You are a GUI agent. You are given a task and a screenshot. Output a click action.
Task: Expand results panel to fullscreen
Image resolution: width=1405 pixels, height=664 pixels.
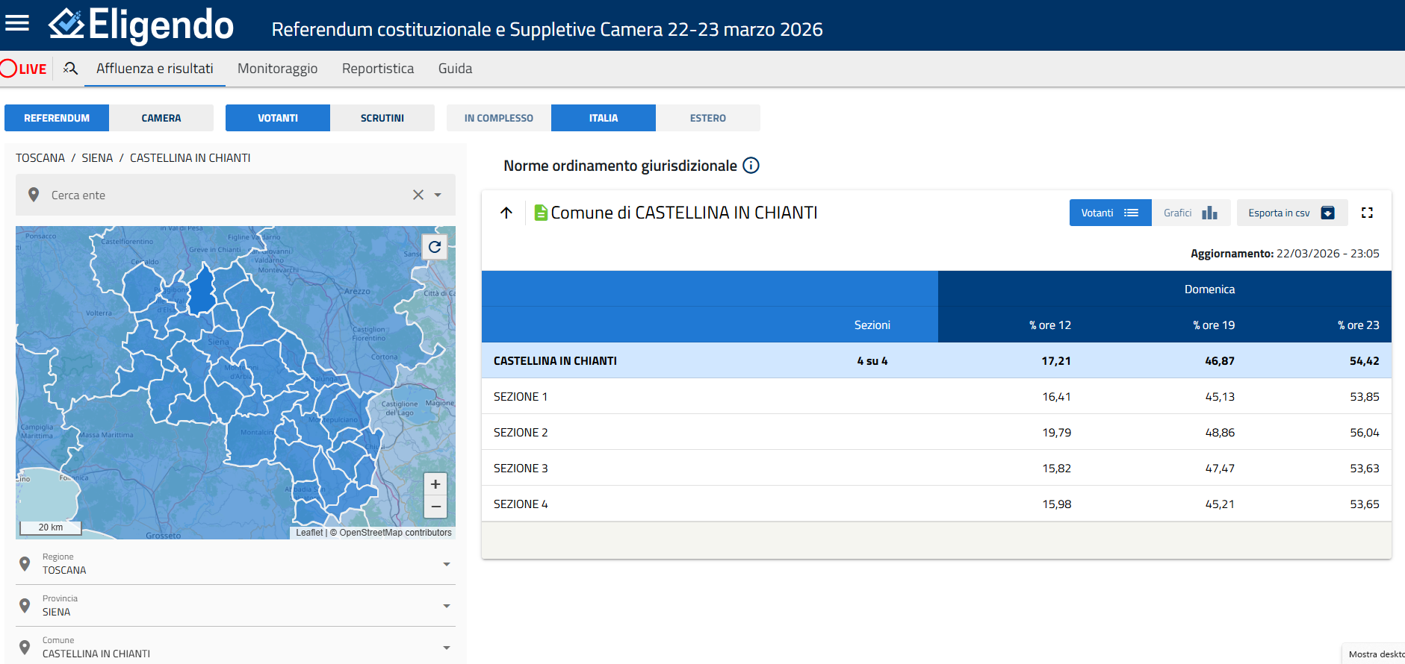pyautogui.click(x=1367, y=213)
